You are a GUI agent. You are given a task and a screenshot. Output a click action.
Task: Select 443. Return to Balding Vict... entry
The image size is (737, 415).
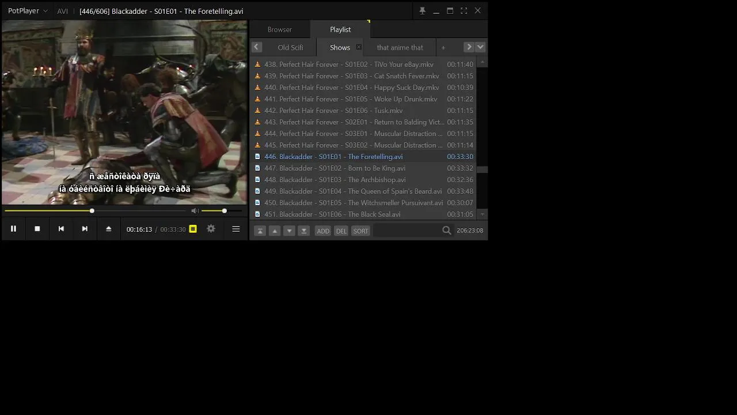[x=364, y=122]
